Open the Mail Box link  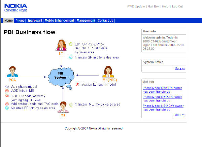tap(154, 7)
